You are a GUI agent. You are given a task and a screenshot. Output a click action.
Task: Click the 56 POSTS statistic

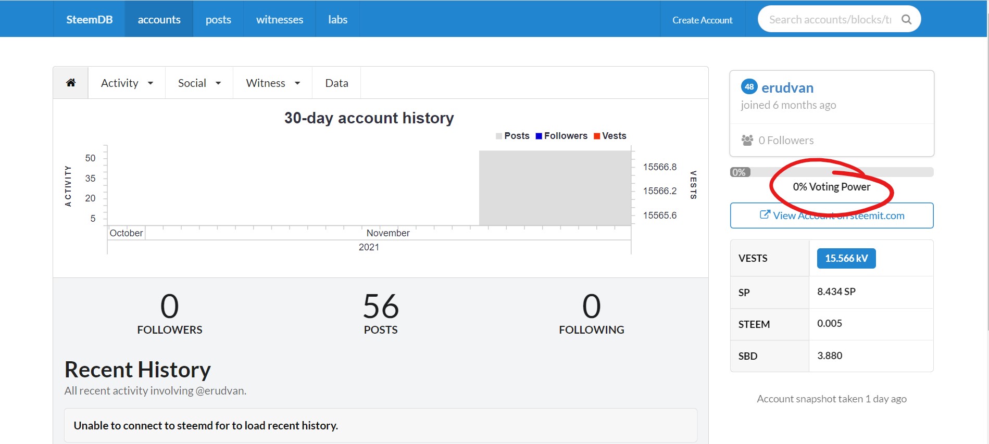pyautogui.click(x=381, y=313)
